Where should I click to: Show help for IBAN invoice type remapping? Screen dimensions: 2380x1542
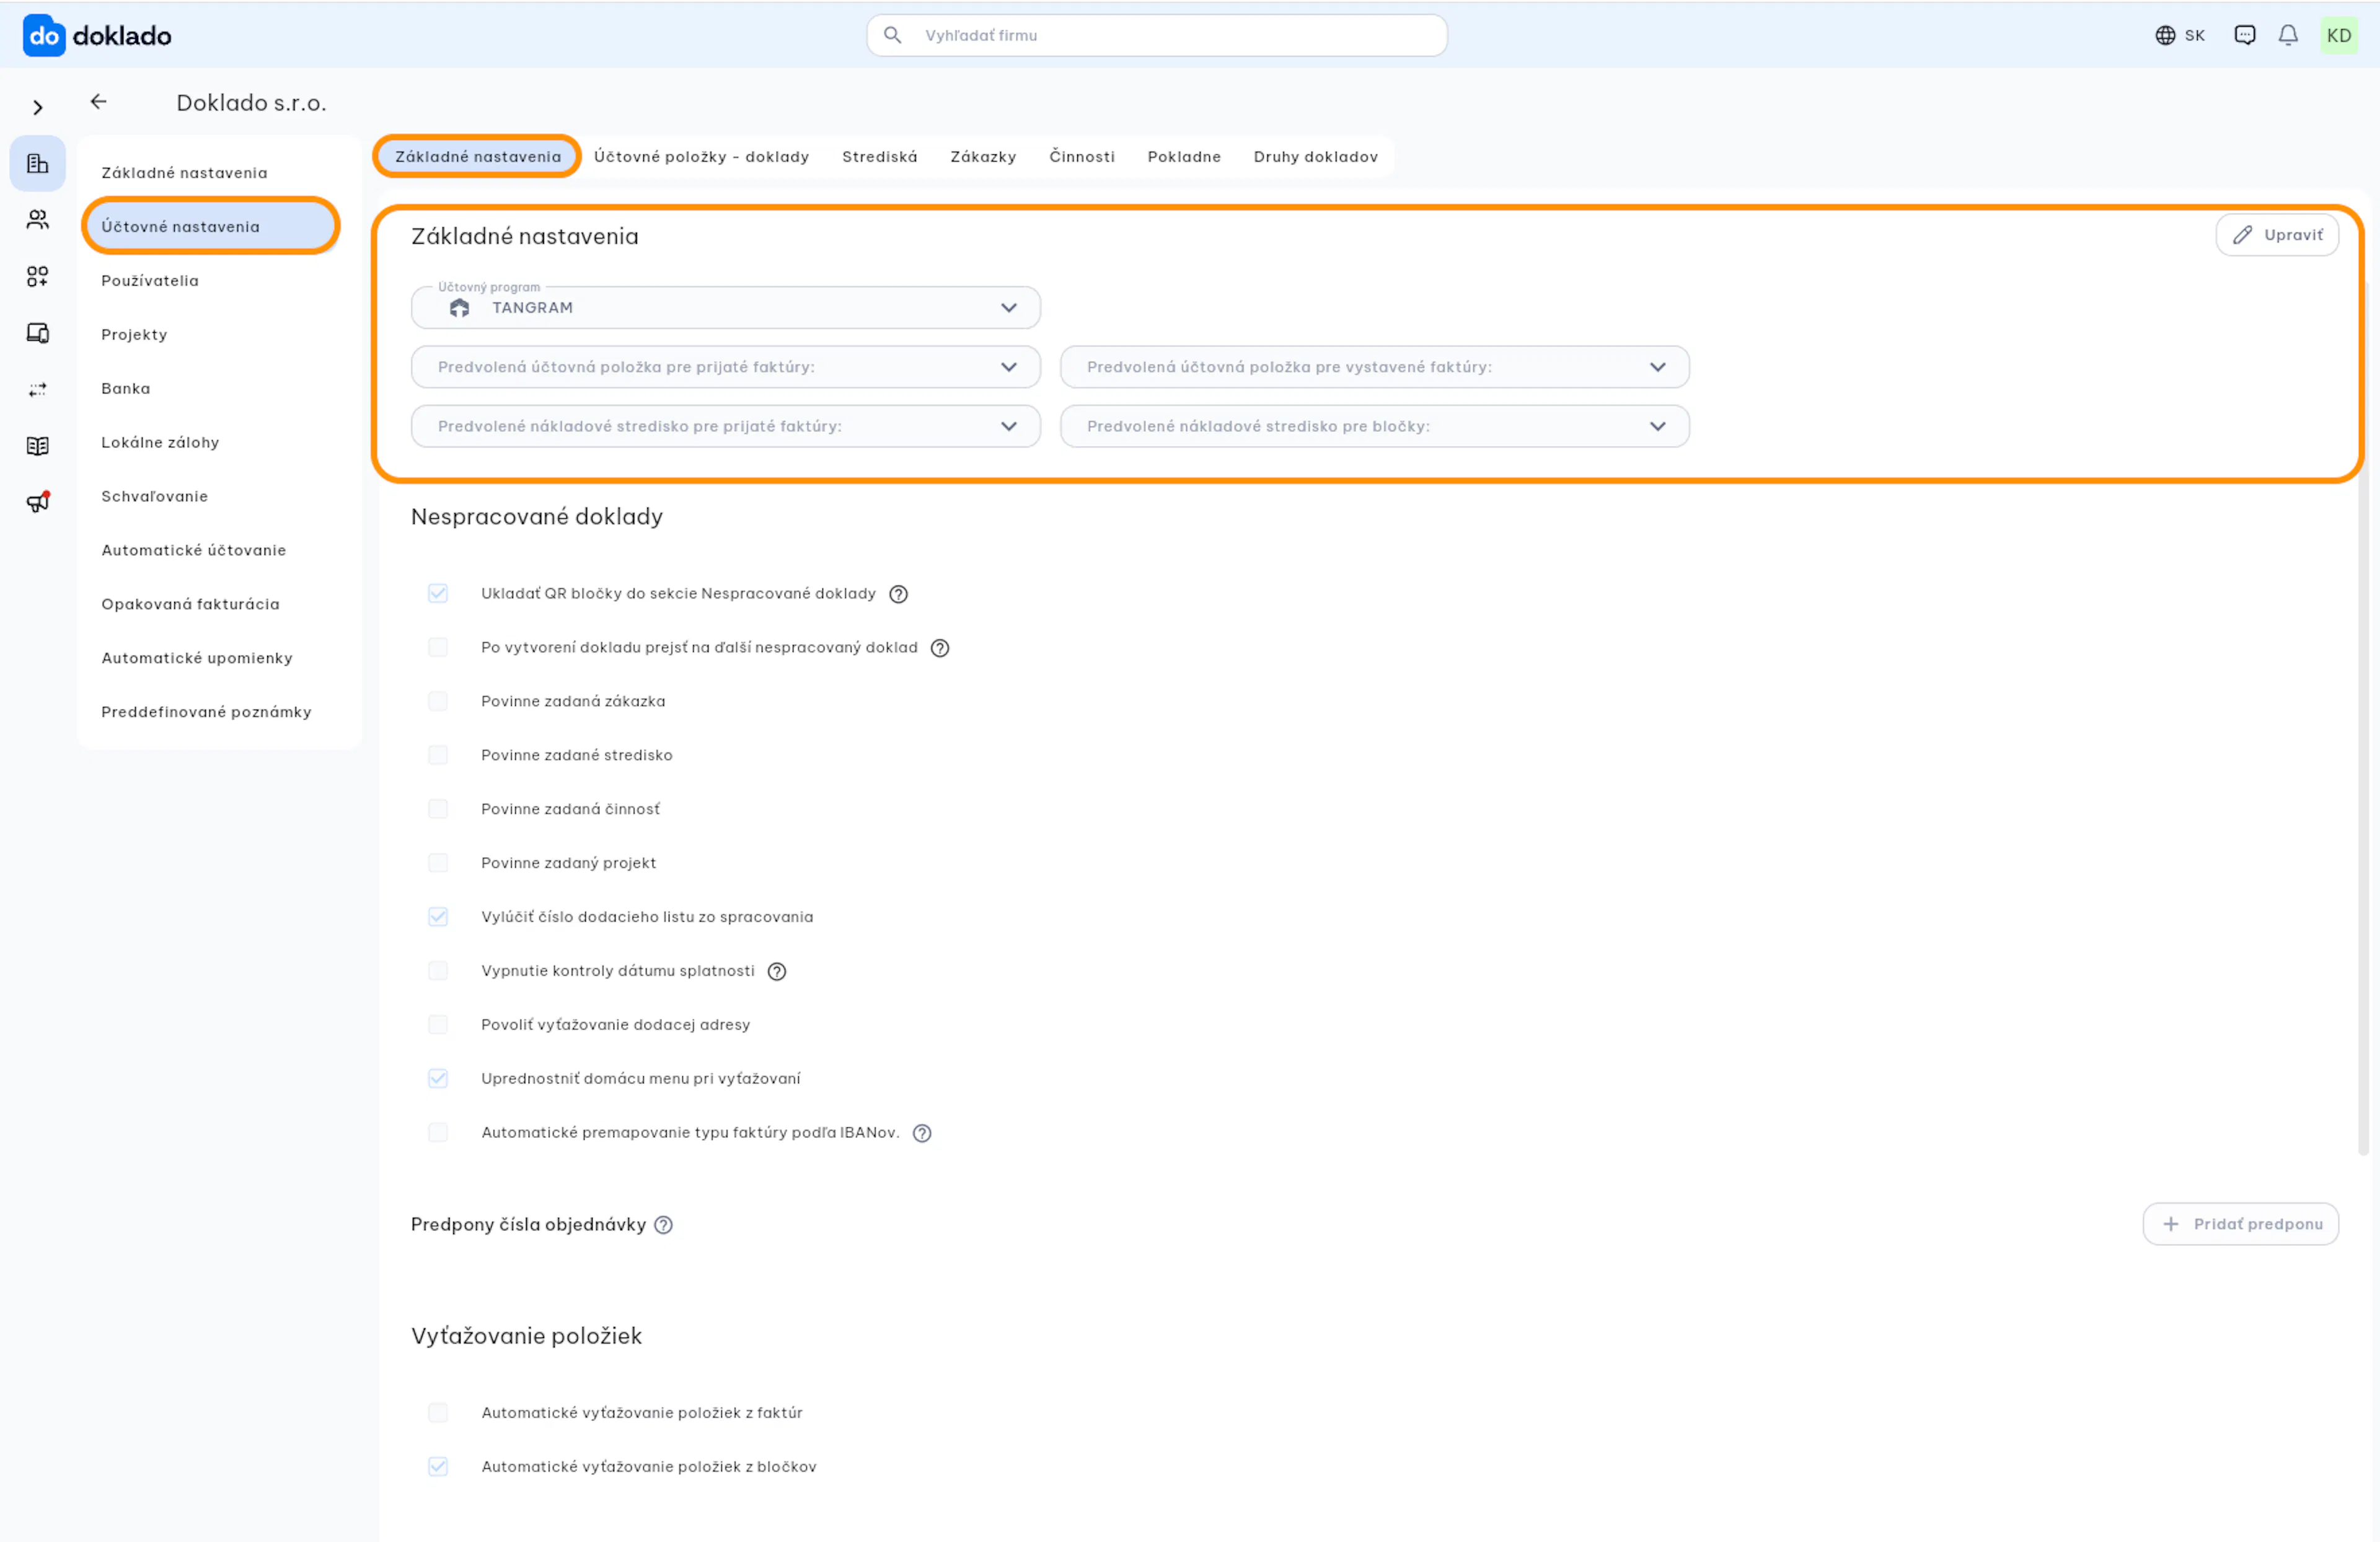[921, 1133]
